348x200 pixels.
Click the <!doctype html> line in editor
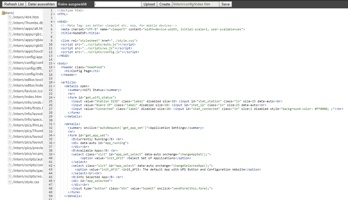[x=71, y=10]
